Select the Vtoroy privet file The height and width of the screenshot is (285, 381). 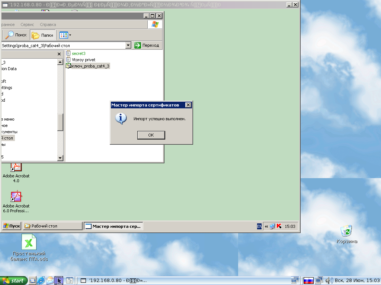(83, 60)
